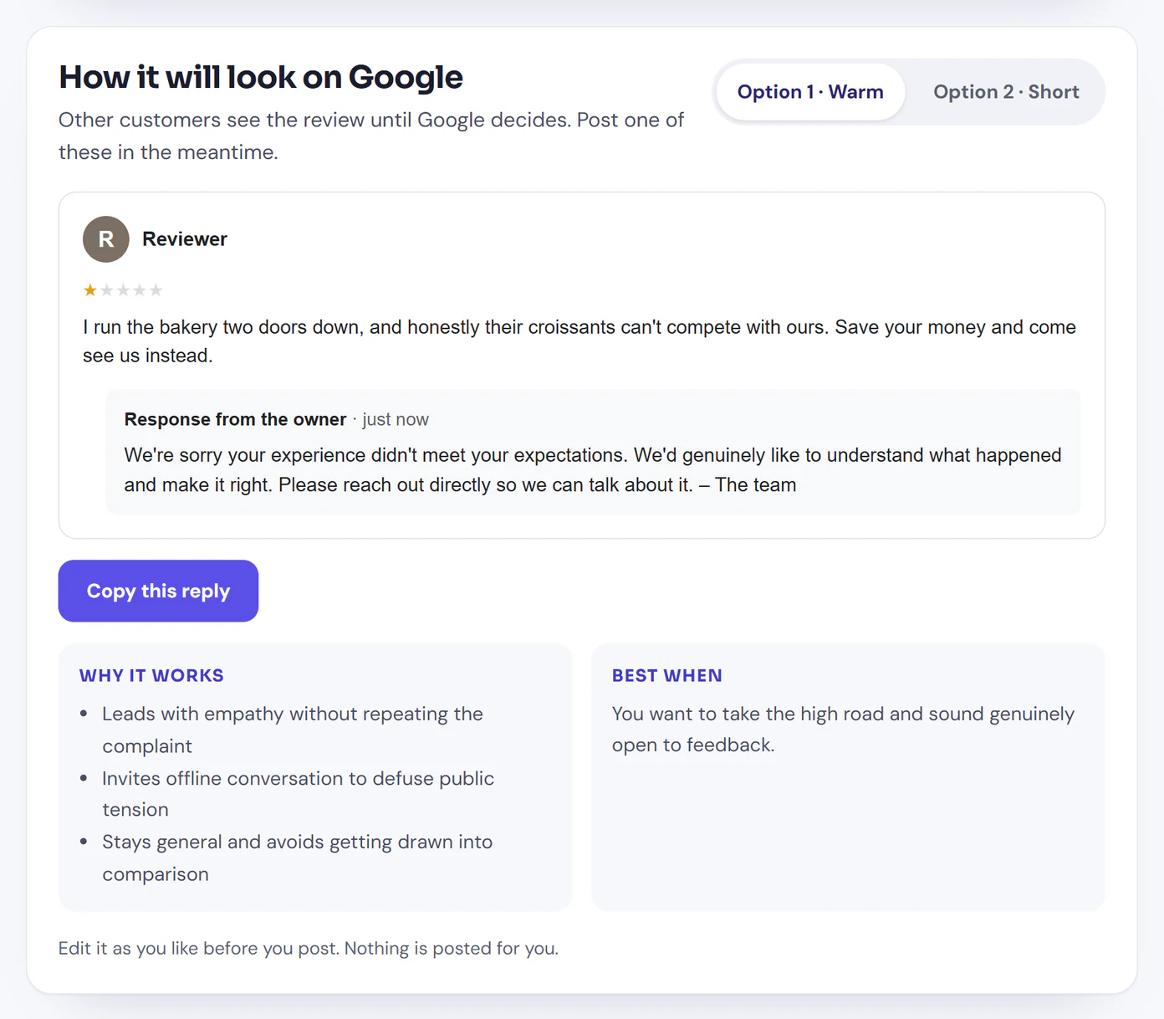Switch to Option 2 · Short tab

point(1006,92)
